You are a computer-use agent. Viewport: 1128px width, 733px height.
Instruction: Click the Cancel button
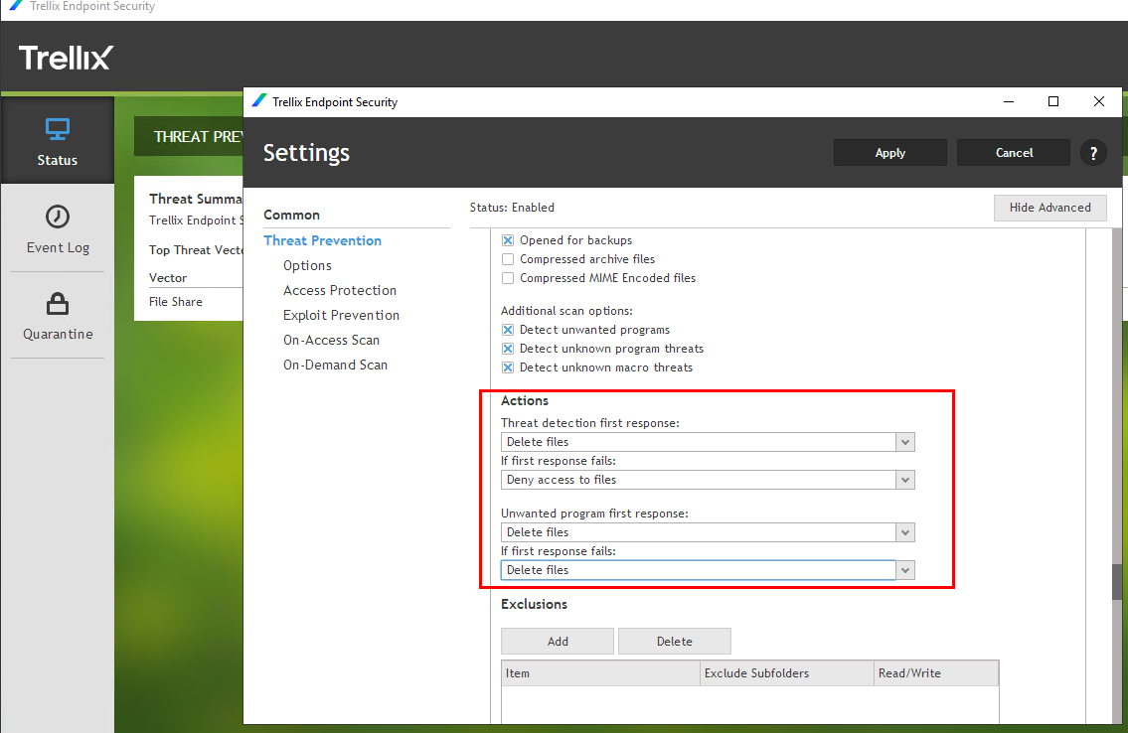pyautogui.click(x=1014, y=152)
